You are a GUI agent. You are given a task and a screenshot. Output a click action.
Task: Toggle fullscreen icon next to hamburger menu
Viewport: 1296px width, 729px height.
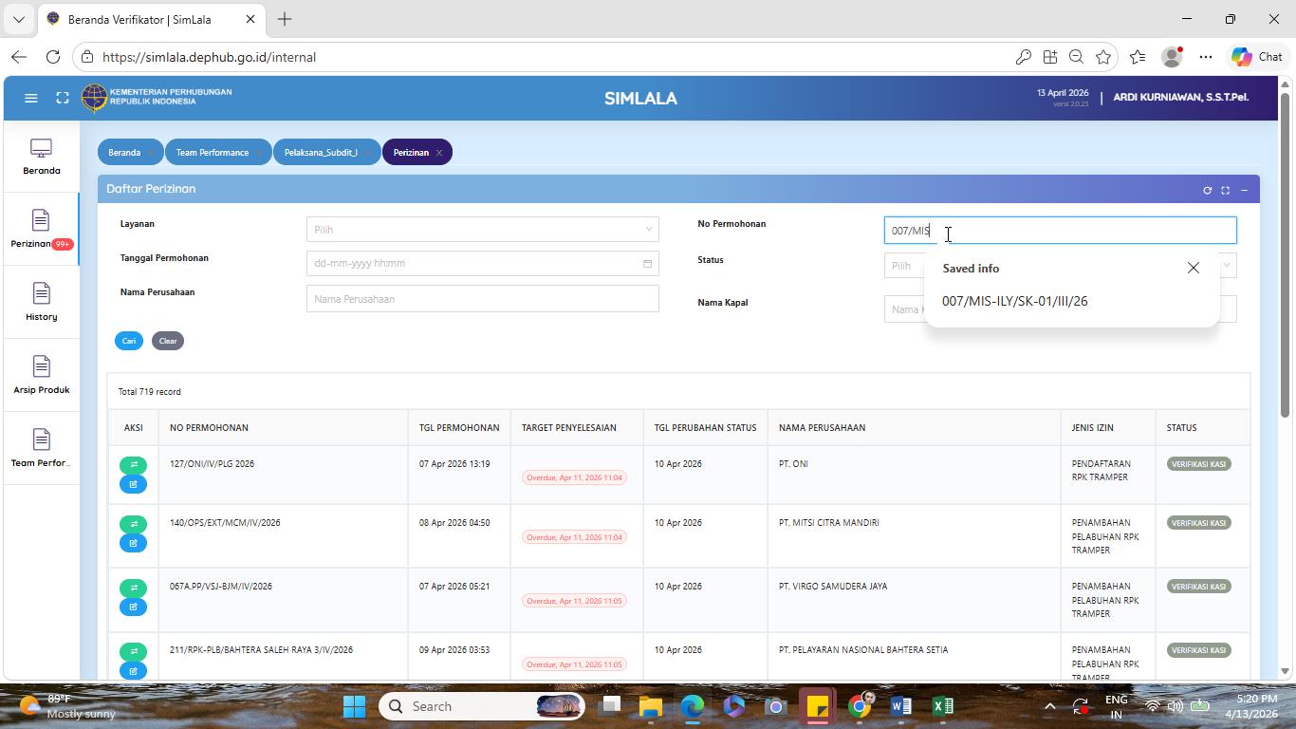[x=63, y=98]
